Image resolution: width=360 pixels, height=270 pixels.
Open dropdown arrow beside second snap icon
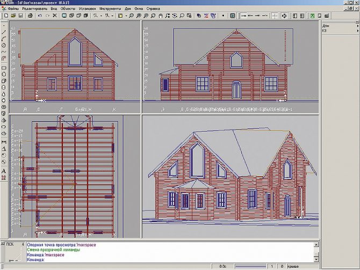(112, 16)
